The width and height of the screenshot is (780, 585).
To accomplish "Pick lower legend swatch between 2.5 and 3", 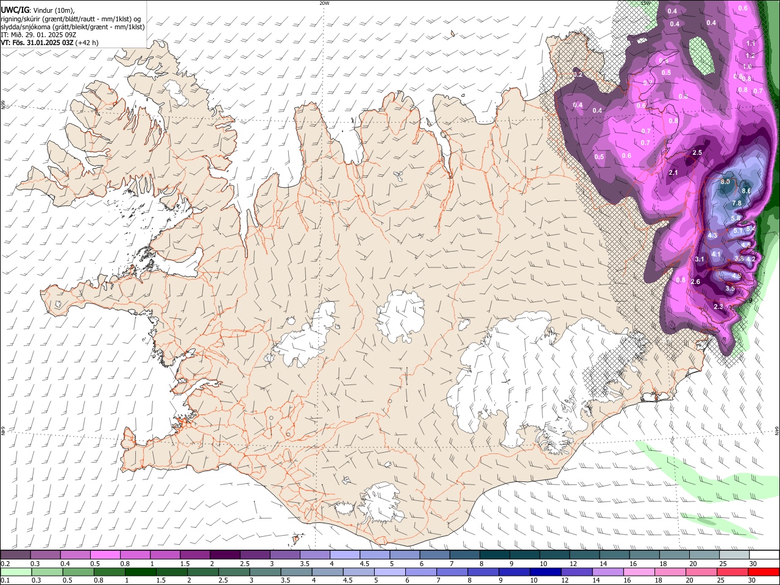I will pos(234,572).
